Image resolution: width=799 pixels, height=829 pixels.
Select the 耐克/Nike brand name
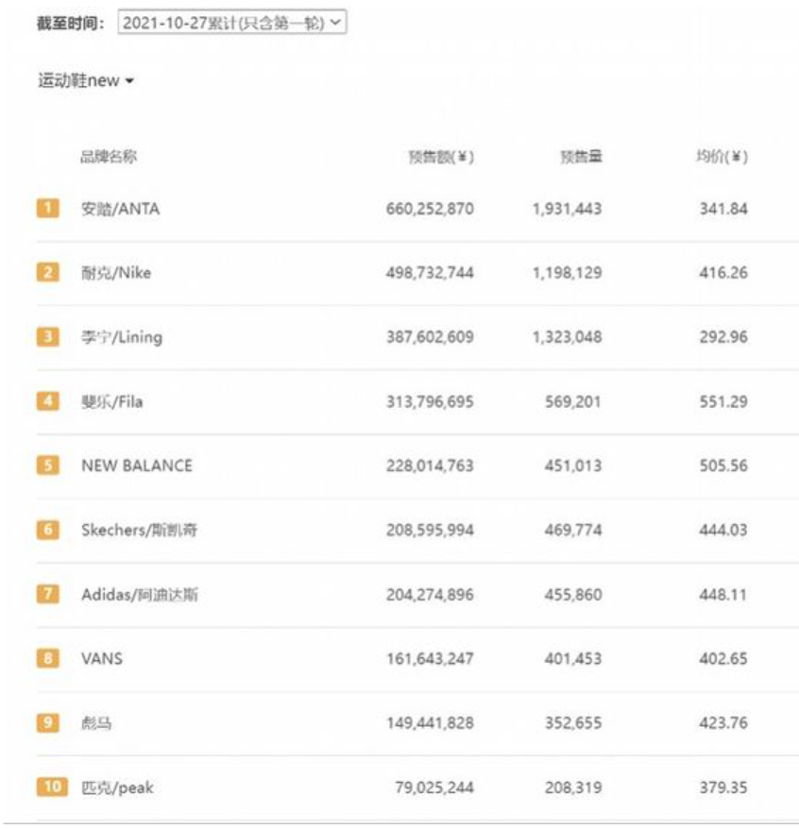point(115,273)
